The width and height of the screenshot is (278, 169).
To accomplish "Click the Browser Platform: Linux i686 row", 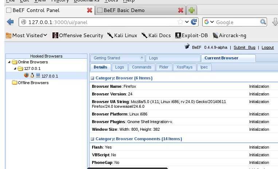I will [x=184, y=114].
